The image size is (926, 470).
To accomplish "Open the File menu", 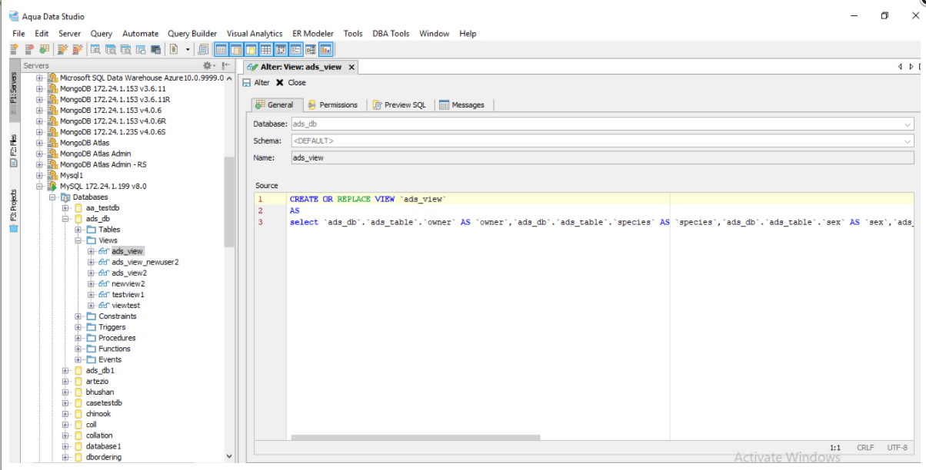I will click(18, 34).
